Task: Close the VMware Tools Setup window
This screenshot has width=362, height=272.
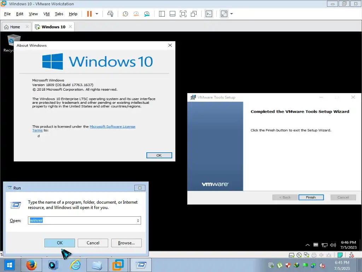Action: tap(353, 97)
